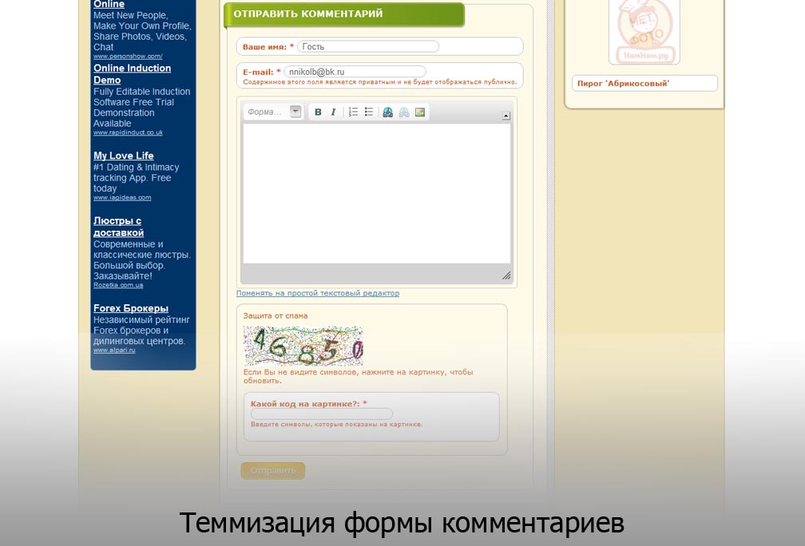Screen dimensions: 805x546
Task: Focus the captcha code input field
Action: 322,414
